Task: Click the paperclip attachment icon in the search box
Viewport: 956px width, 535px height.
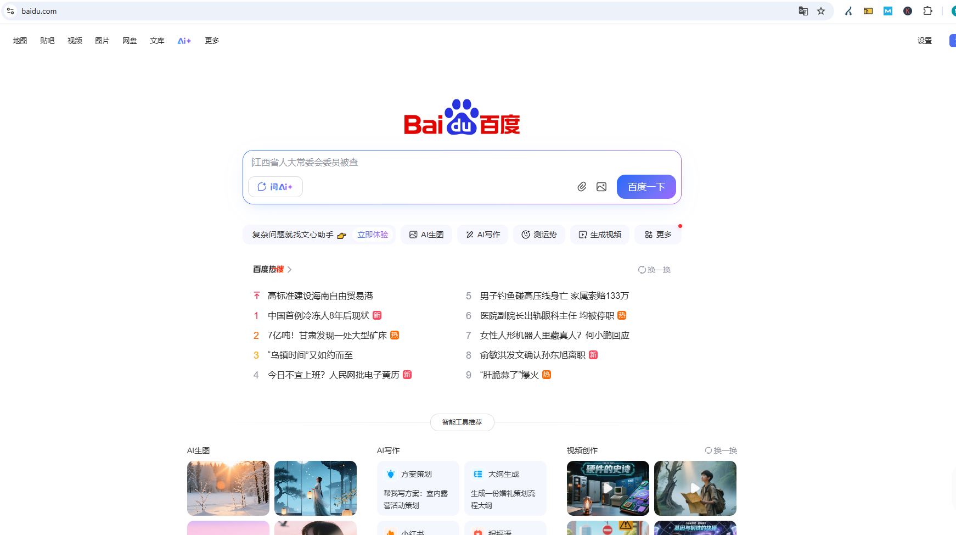Action: click(x=582, y=187)
